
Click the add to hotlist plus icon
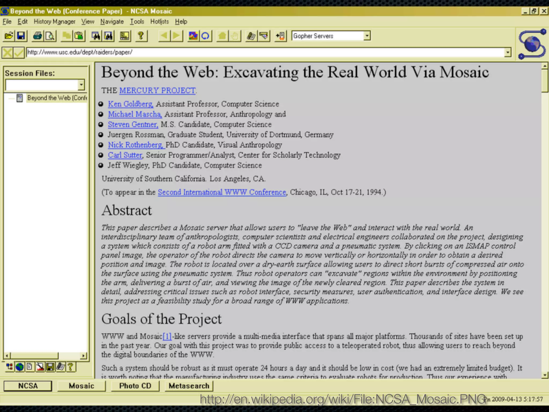(x=280, y=36)
